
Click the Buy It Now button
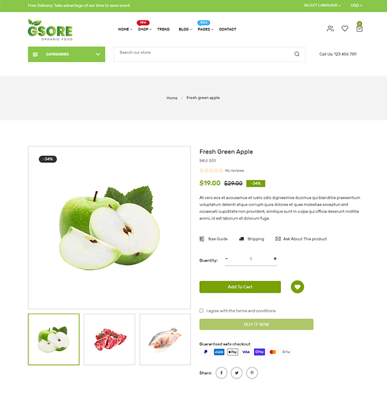point(257,324)
